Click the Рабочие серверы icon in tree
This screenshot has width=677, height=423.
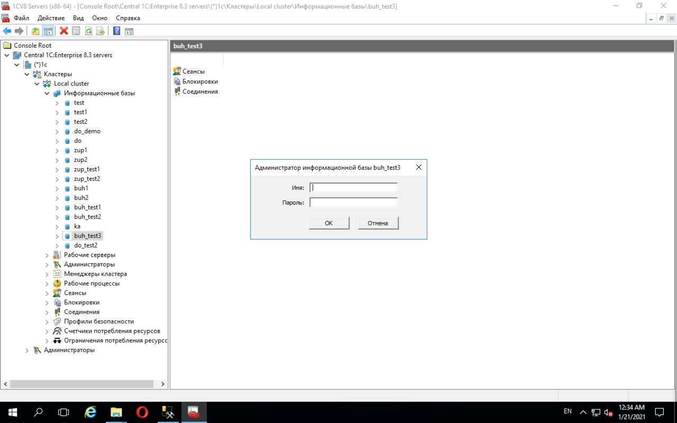point(57,255)
